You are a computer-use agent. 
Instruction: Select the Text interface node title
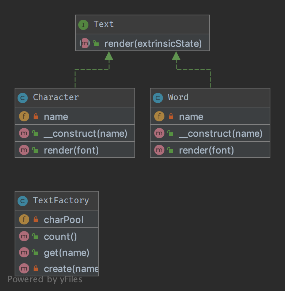103,24
